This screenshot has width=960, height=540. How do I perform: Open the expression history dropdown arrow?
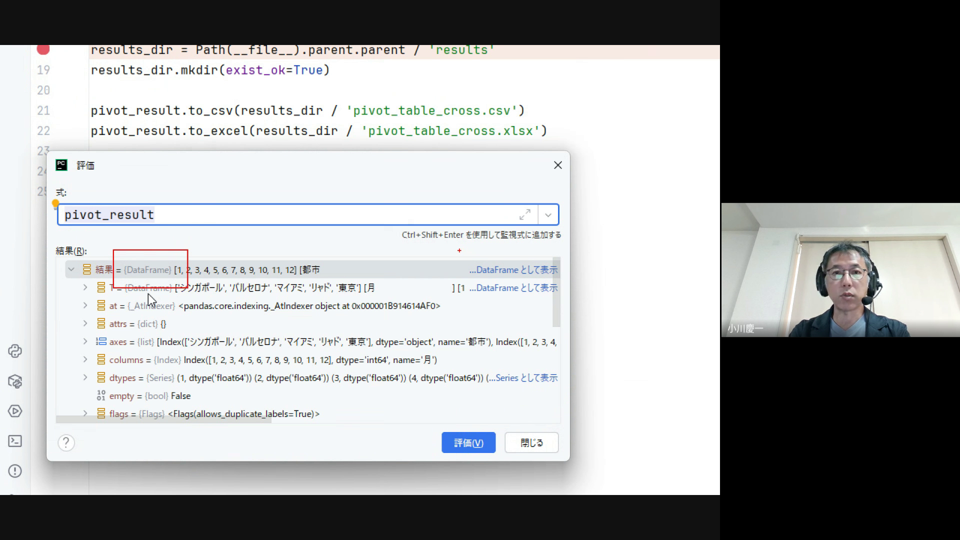point(548,215)
